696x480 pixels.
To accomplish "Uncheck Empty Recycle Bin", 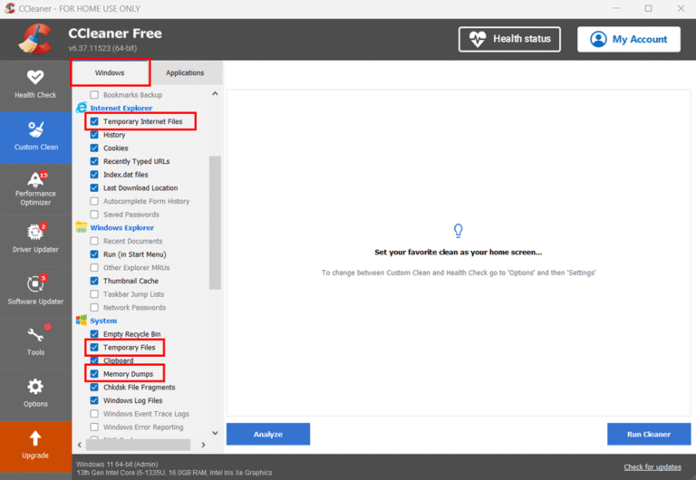I will pyautogui.click(x=94, y=333).
